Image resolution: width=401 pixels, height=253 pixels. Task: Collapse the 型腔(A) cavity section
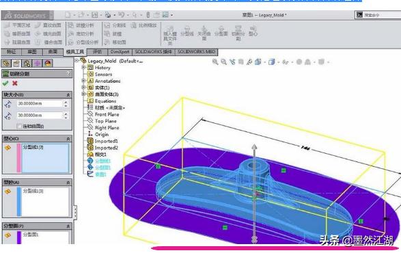click(68, 183)
